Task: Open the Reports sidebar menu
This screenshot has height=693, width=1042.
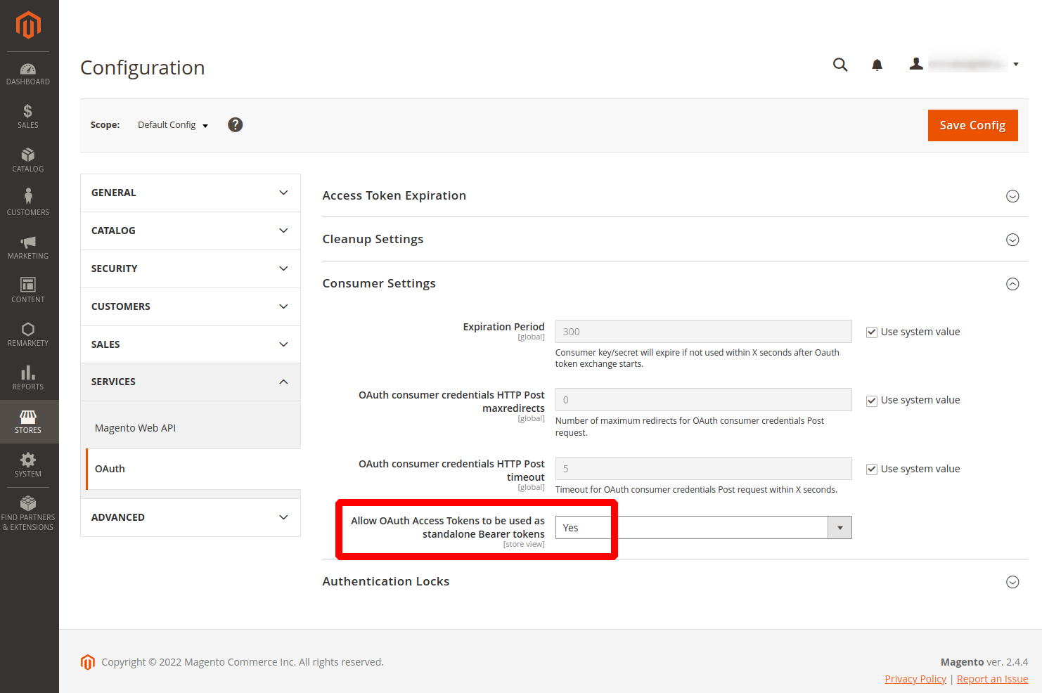Action: 28,378
